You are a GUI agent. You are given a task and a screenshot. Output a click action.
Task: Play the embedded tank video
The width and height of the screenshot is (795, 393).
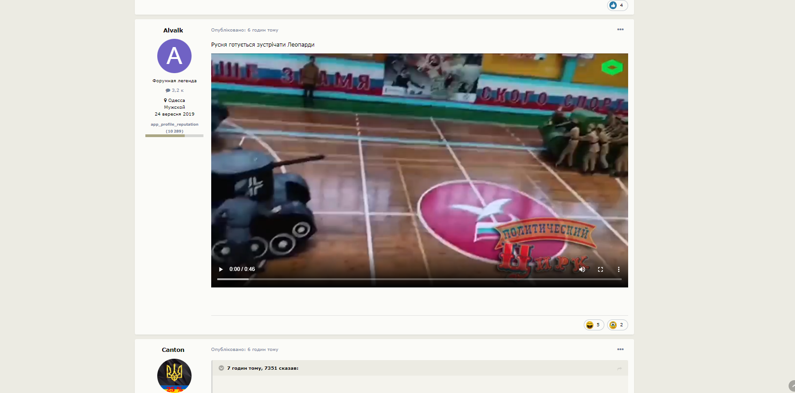pyautogui.click(x=221, y=269)
